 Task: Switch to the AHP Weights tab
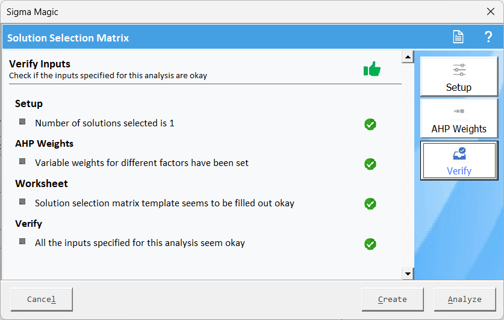click(459, 118)
